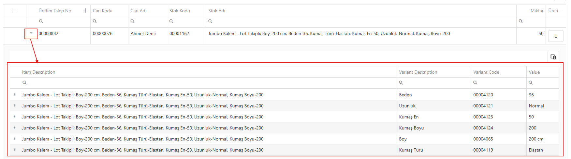This screenshot has height=159, width=571.
Task: Open the column chooser icon above the detail grid
Action: click(553, 57)
